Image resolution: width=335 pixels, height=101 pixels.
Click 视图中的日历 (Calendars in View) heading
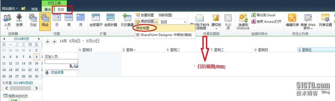pyautogui.click(x=18, y=96)
